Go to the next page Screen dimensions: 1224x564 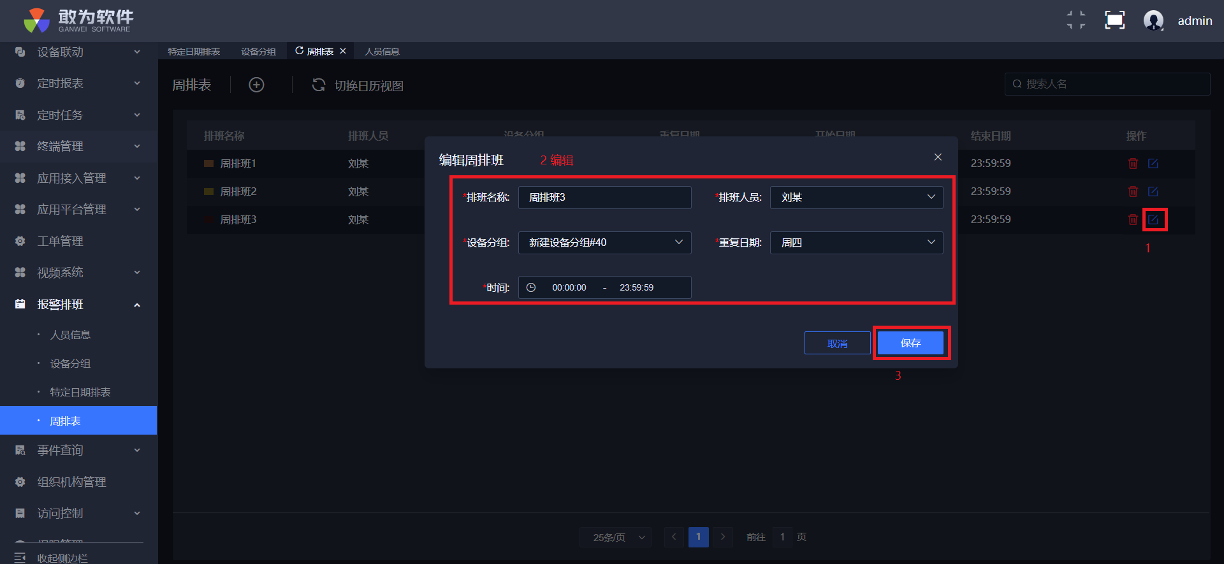722,537
